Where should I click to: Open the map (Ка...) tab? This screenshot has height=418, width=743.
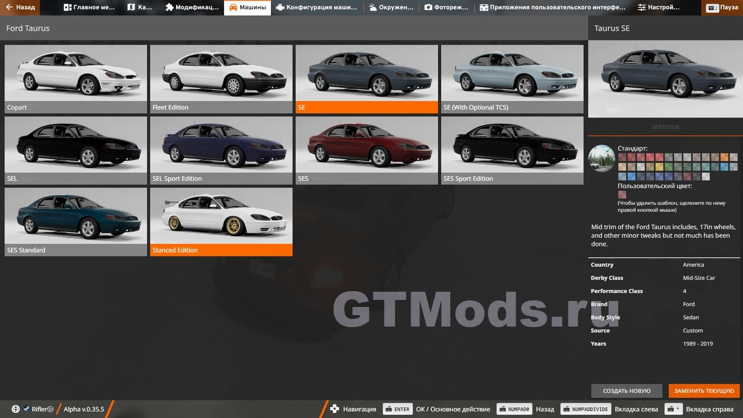140,8
